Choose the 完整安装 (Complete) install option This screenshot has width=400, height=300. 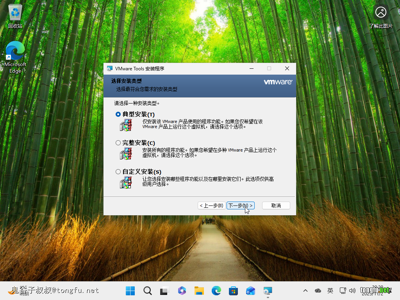(x=118, y=143)
